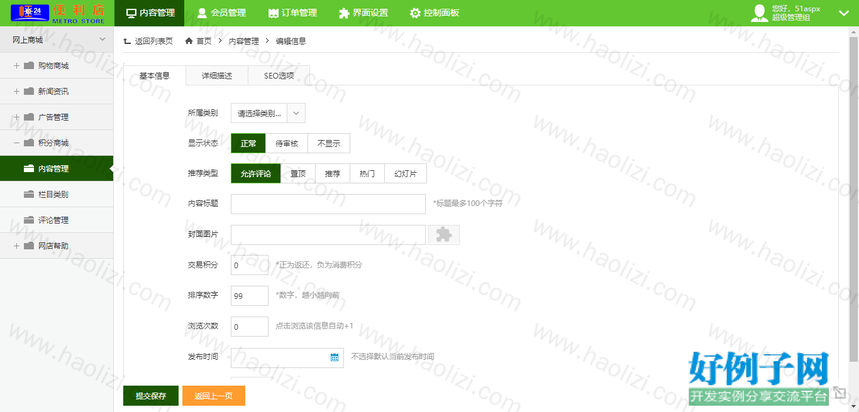Click the monitor icon beside 内容管理
This screenshot has width=859, height=412.
tap(131, 13)
